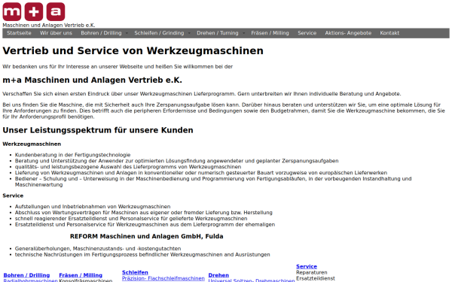Viewport: 452px width, 282px height.
Task: Open Fräsen / Milling in the gray navigation bar
Action: tap(270, 33)
